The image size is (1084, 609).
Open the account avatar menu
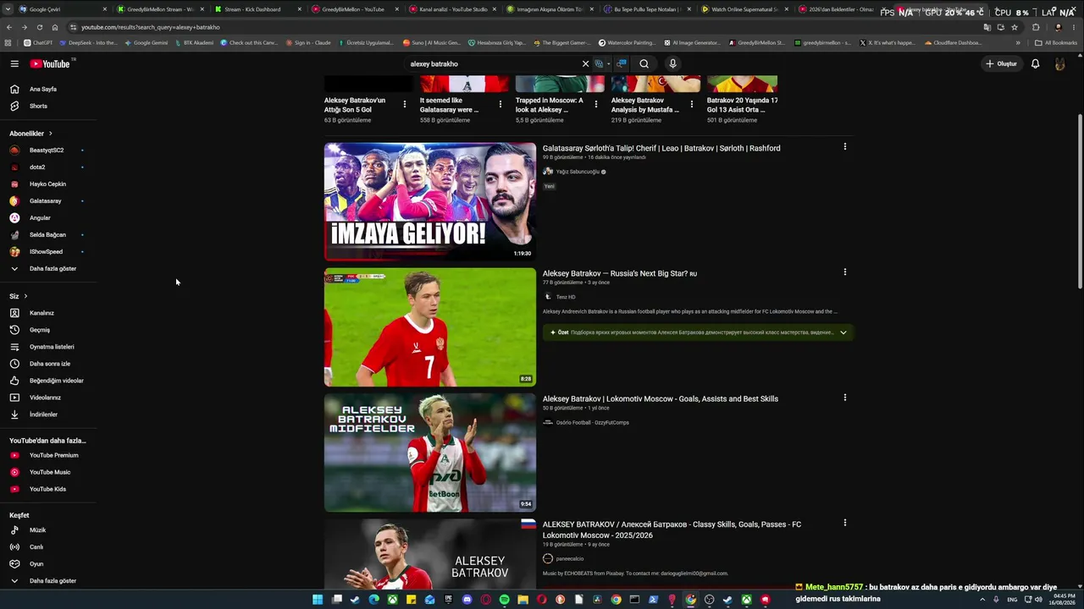pyautogui.click(x=1059, y=63)
